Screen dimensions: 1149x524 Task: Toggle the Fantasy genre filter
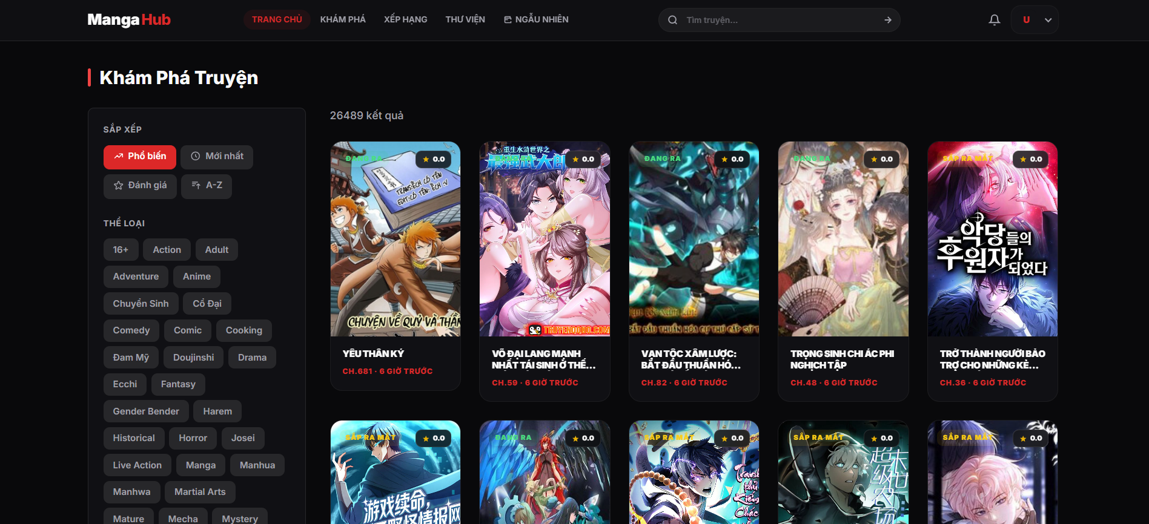coord(178,384)
